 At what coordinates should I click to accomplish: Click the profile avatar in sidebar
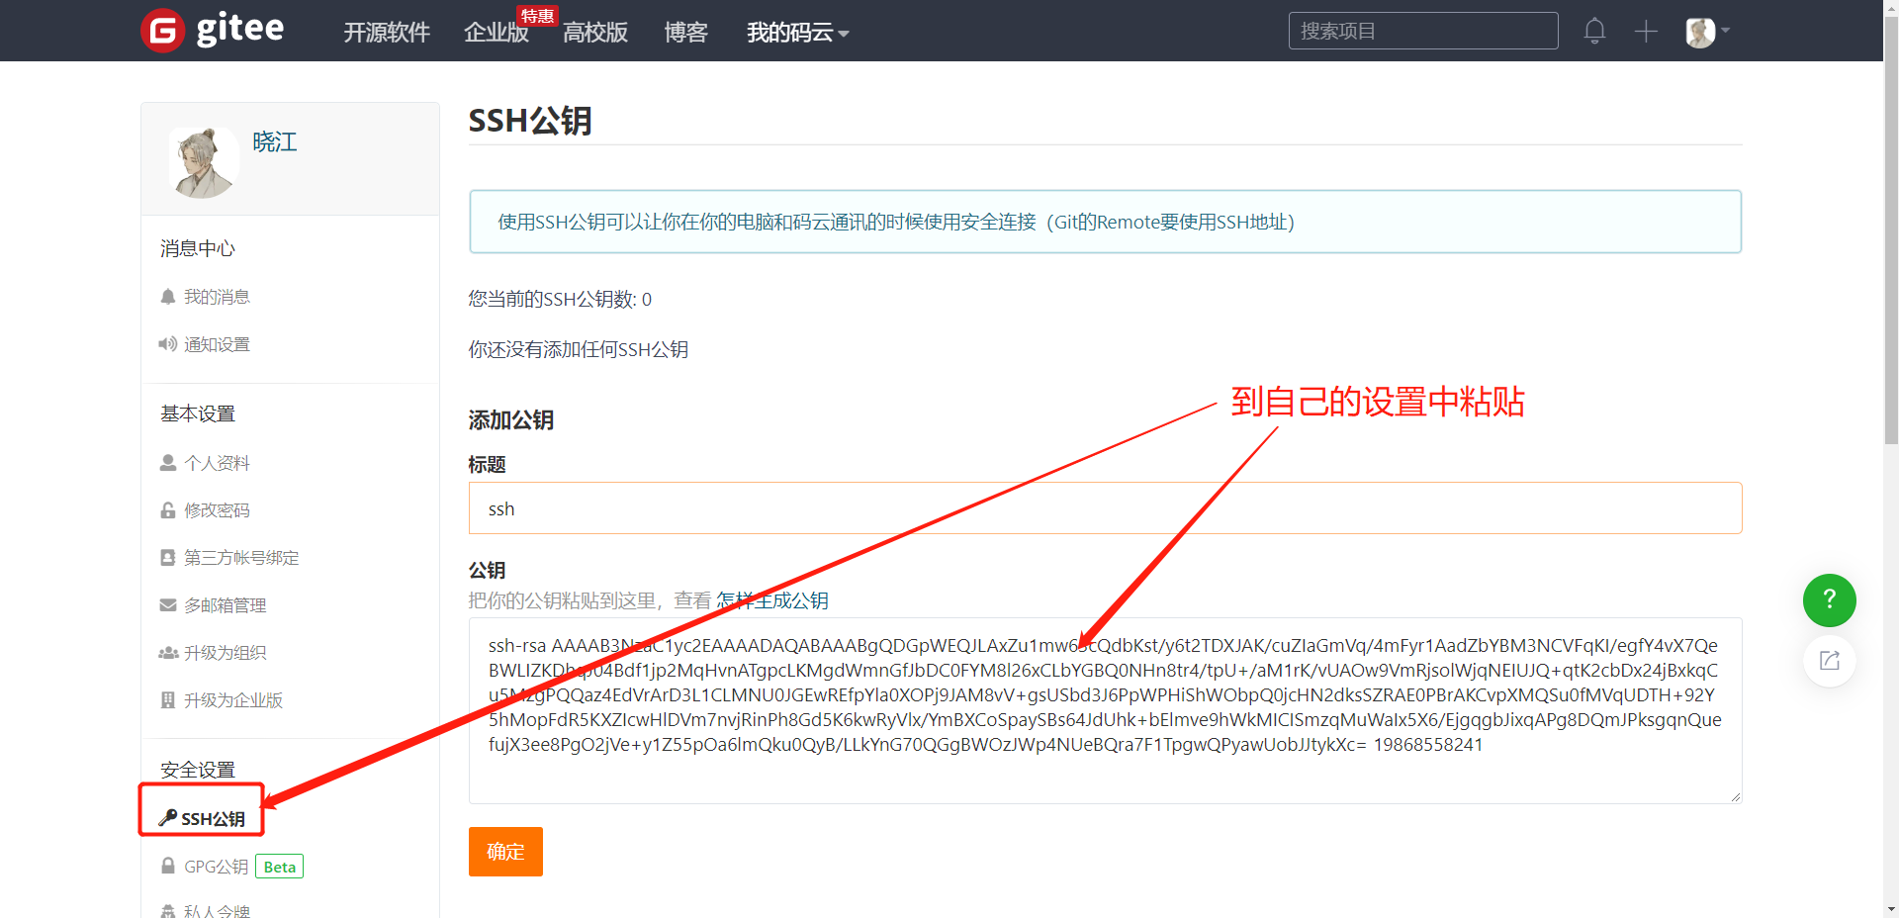[x=204, y=162]
